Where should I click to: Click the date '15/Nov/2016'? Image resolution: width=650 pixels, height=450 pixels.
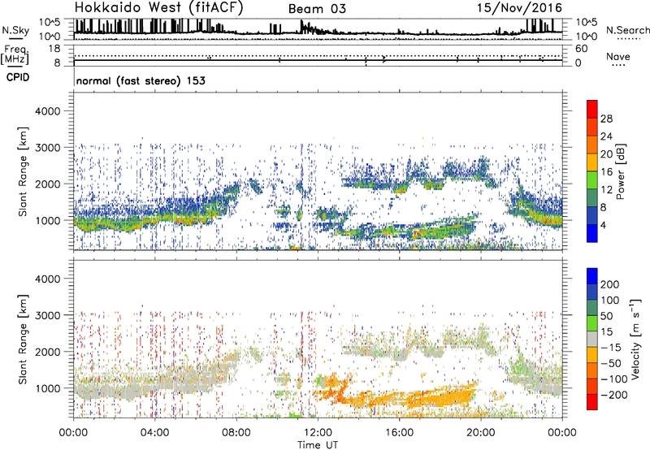(x=519, y=7)
